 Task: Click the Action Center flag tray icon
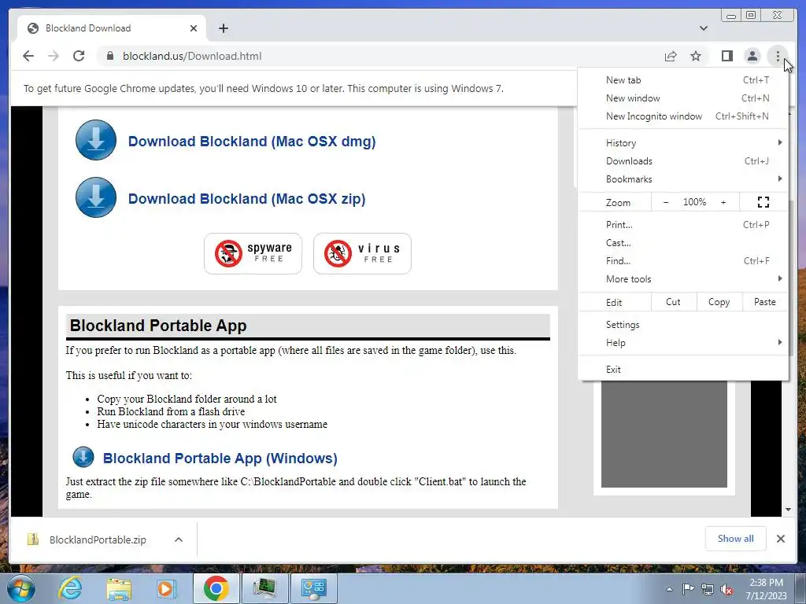688,589
